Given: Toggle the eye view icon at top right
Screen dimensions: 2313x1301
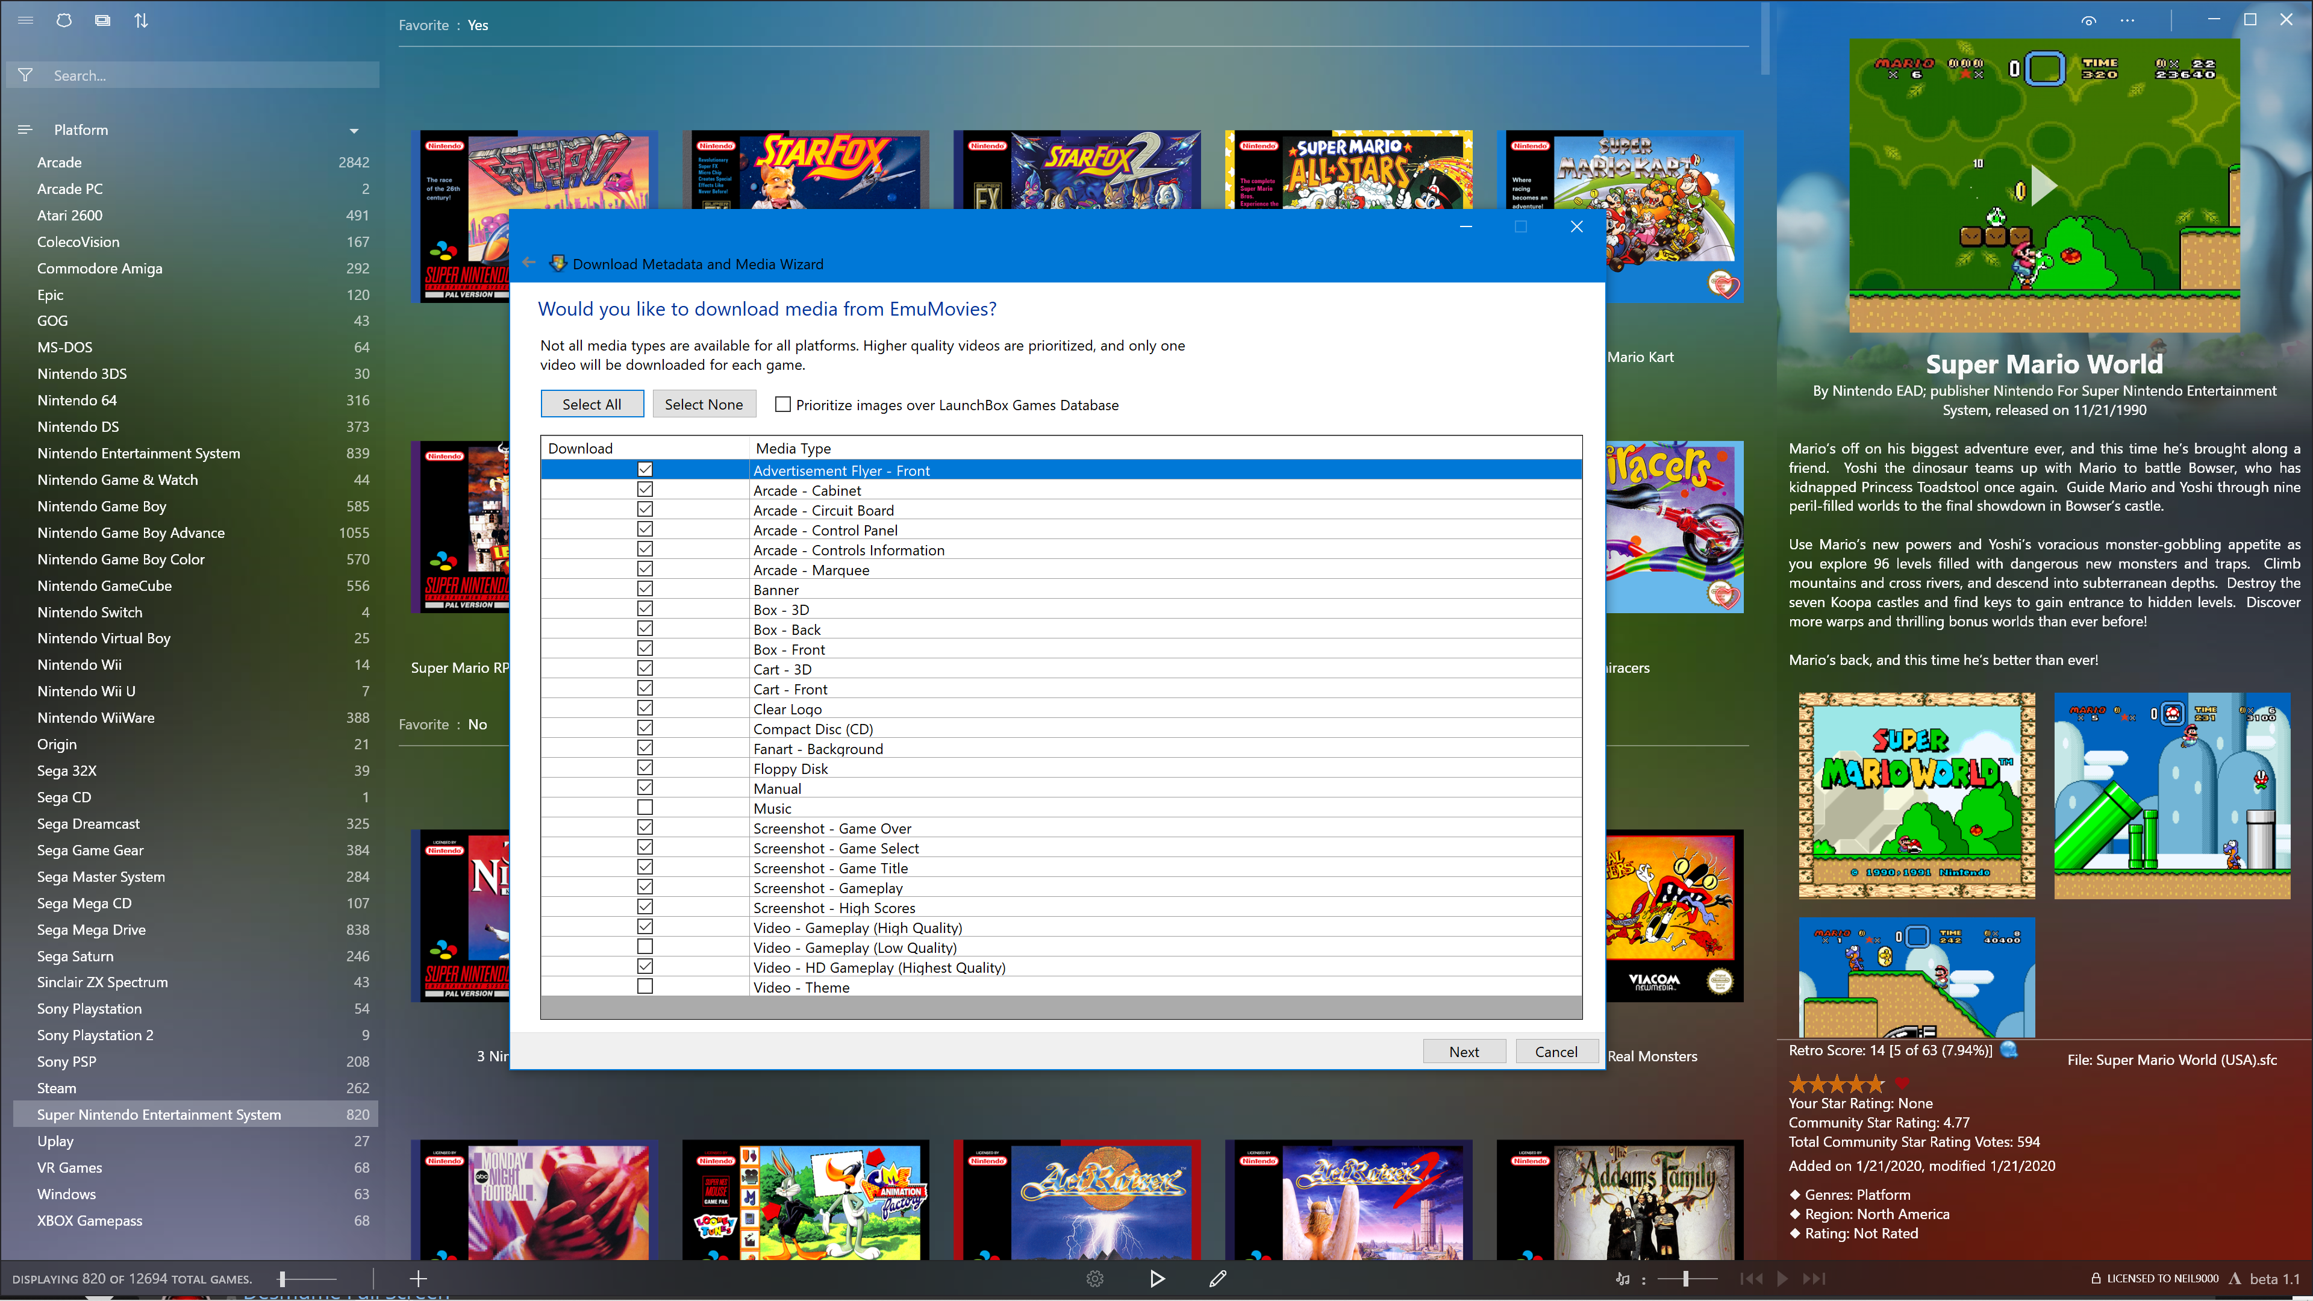Looking at the screenshot, I should click(x=2088, y=20).
